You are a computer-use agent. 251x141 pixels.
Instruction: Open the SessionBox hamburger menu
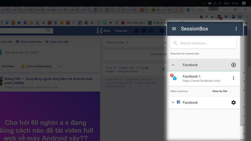click(x=174, y=29)
